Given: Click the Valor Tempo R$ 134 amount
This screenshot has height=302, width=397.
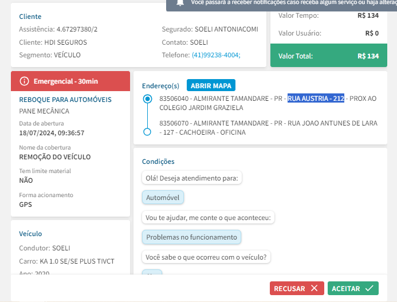Looking at the screenshot, I should point(368,15).
